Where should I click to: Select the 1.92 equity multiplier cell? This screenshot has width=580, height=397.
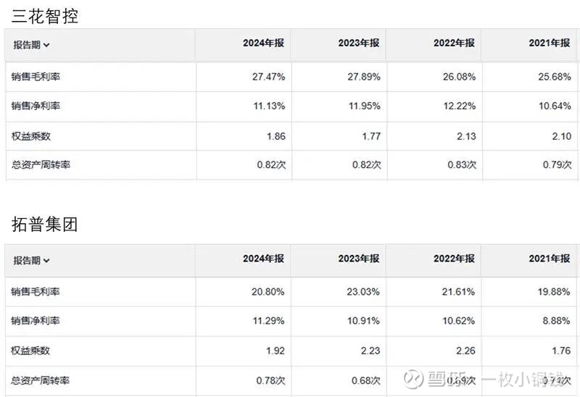pyautogui.click(x=275, y=350)
